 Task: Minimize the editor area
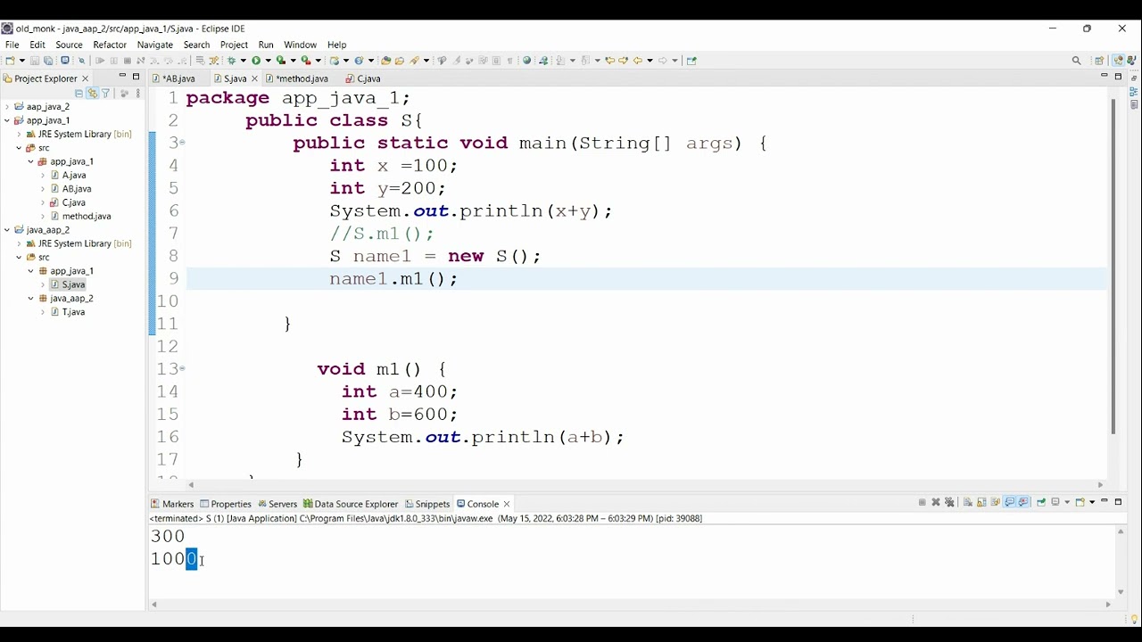point(1105,77)
